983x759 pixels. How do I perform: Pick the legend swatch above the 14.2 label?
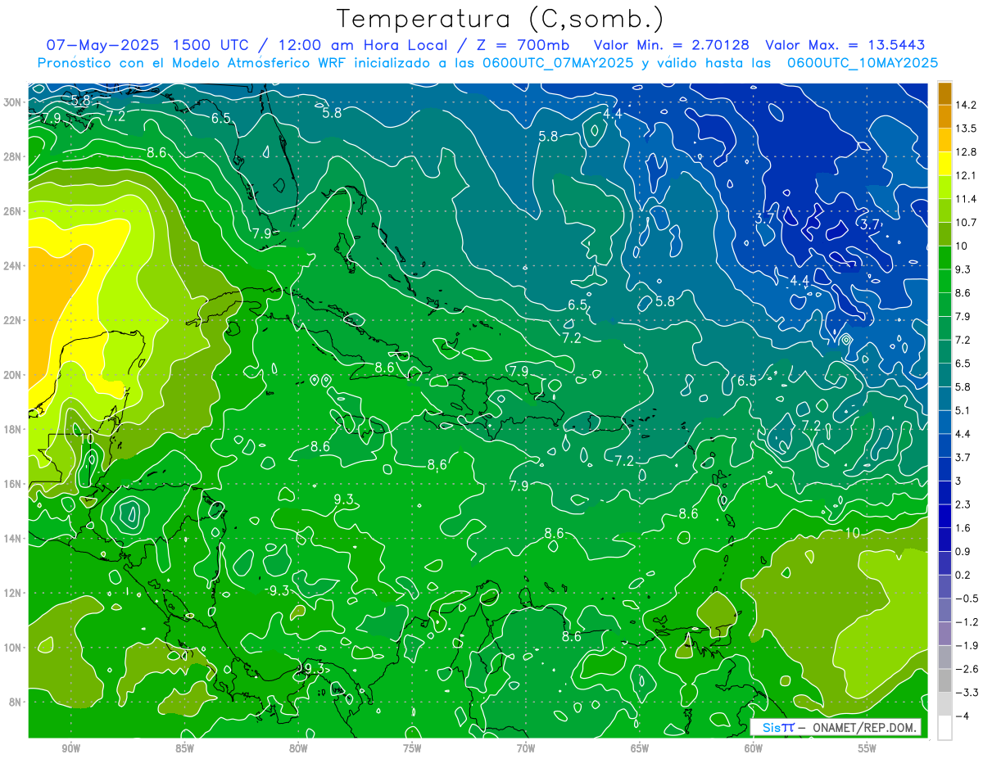(944, 93)
